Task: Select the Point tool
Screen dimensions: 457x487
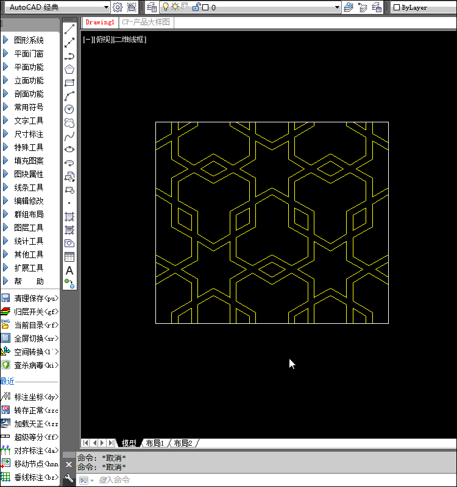Action: (69, 203)
